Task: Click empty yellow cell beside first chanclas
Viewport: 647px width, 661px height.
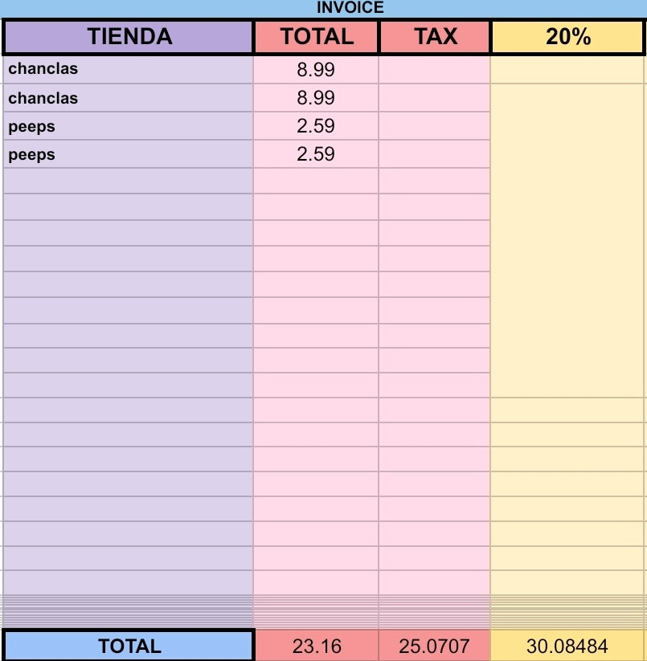Action: 567,70
